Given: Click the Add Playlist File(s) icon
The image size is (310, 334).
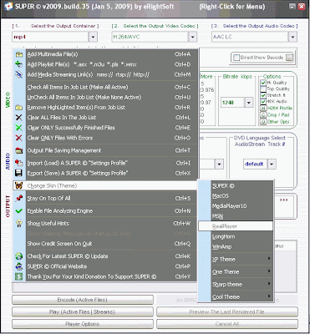Looking at the screenshot, I should [x=19, y=64].
